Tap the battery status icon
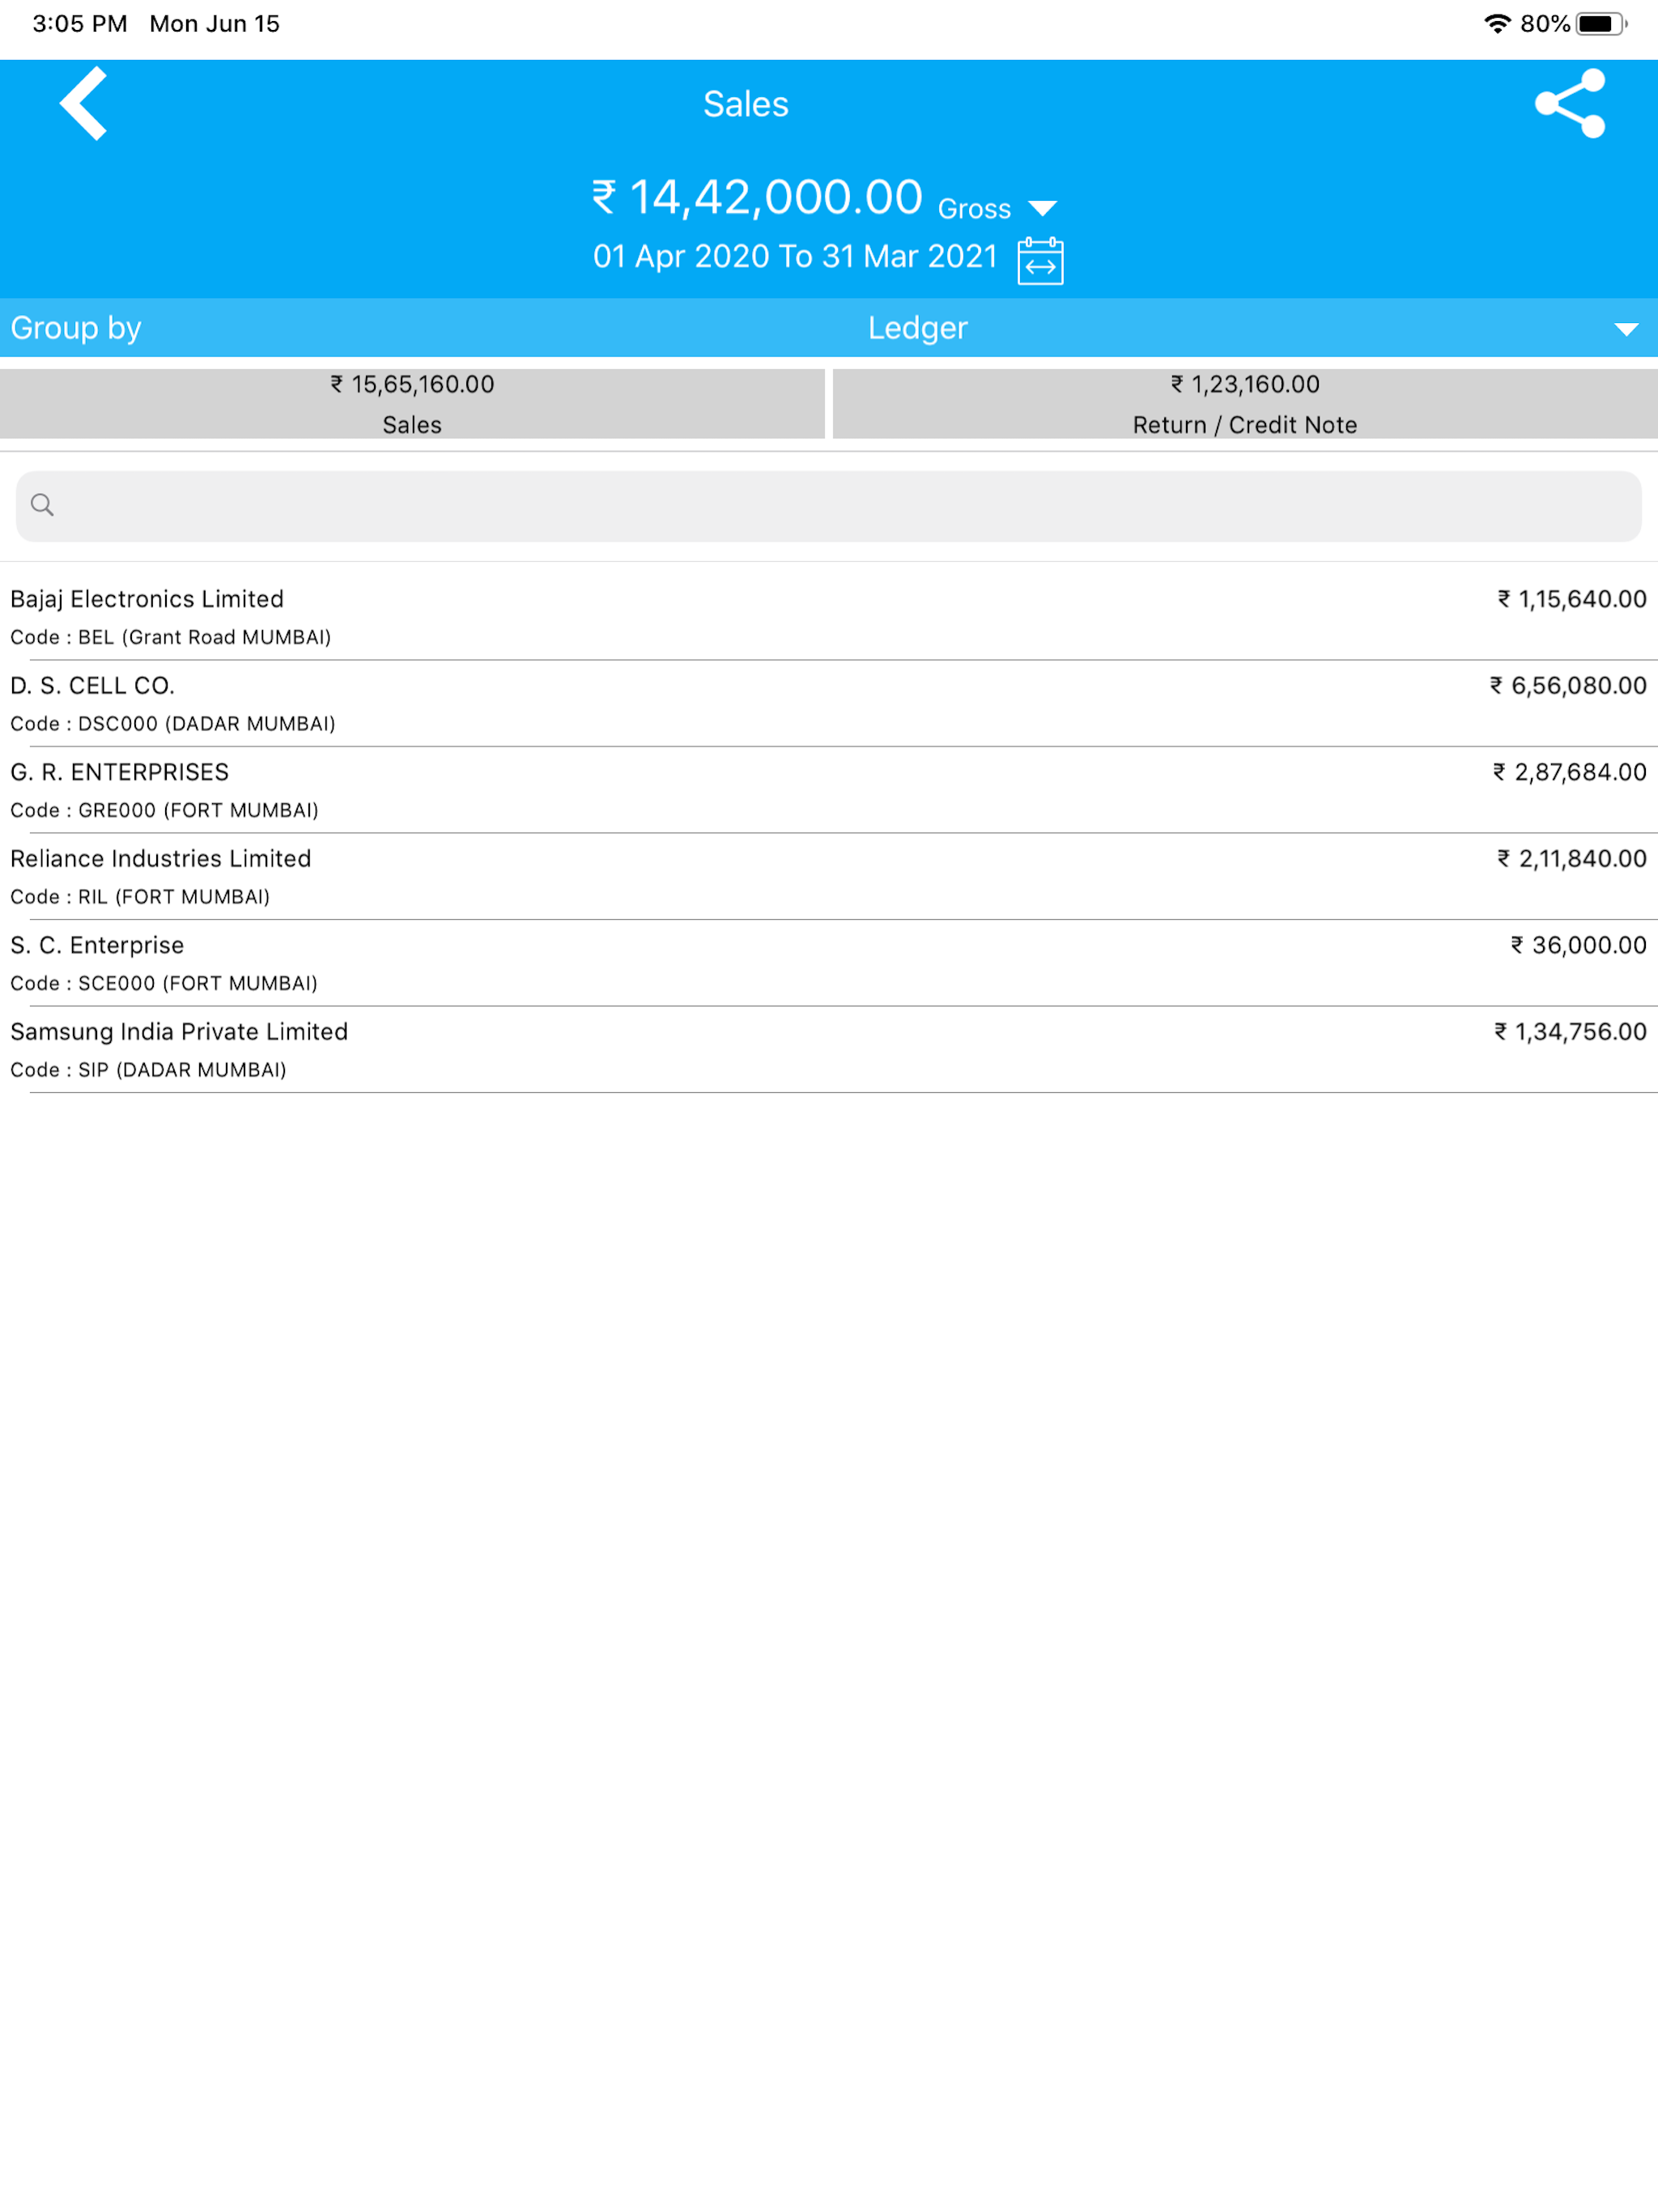Viewport: 1658px width, 2212px height. pos(1602,23)
